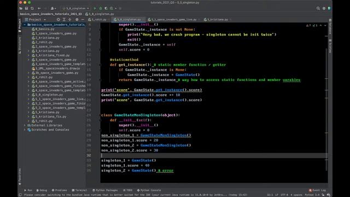Expand the 4_rohit.py tree node
The height and width of the screenshot is (197, 350).
click(x=28, y=77)
